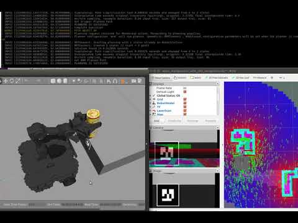Expand Grid display item
The height and width of the screenshot is (223, 298).
150,99
